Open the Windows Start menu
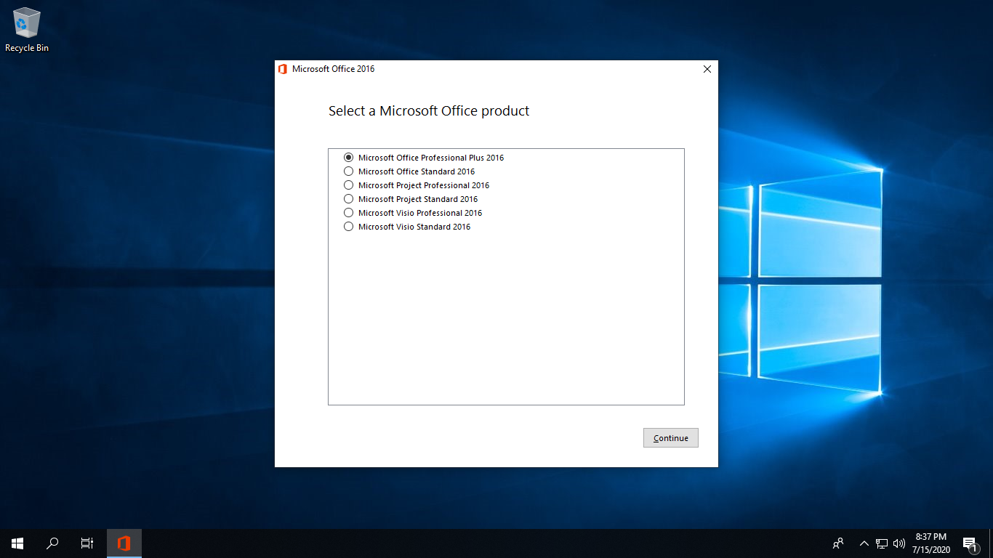The height and width of the screenshot is (558, 993). coord(17,543)
